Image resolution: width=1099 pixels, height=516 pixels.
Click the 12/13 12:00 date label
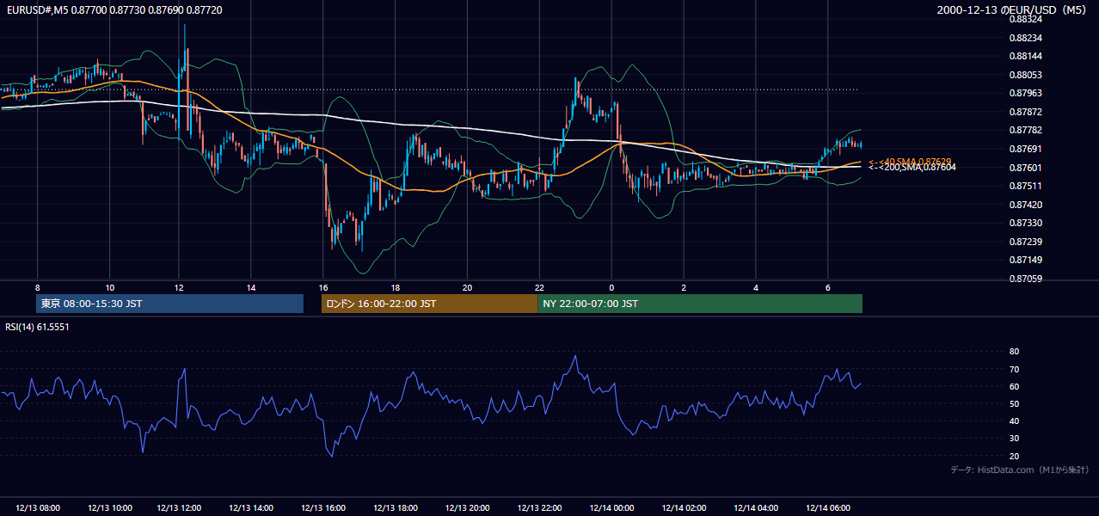click(179, 508)
